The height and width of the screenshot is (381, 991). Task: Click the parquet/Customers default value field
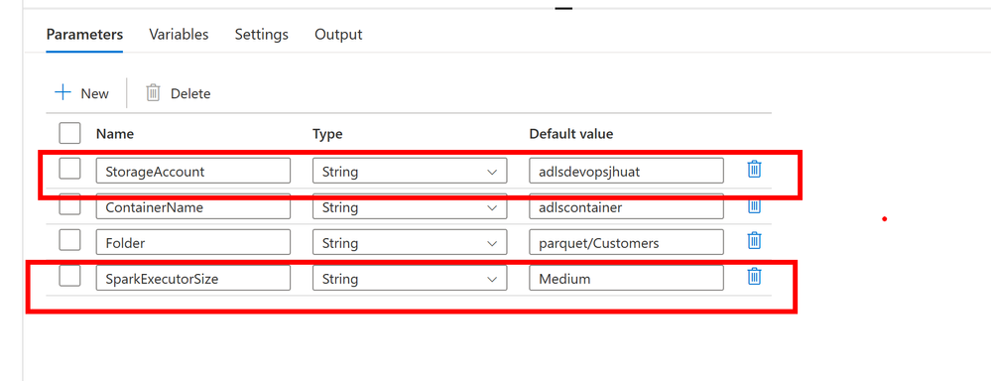pos(626,243)
